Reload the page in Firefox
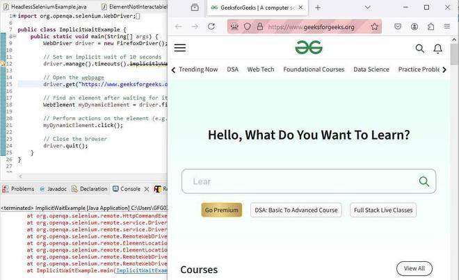Screen dimensions: 459x280 [x=211, y=26]
